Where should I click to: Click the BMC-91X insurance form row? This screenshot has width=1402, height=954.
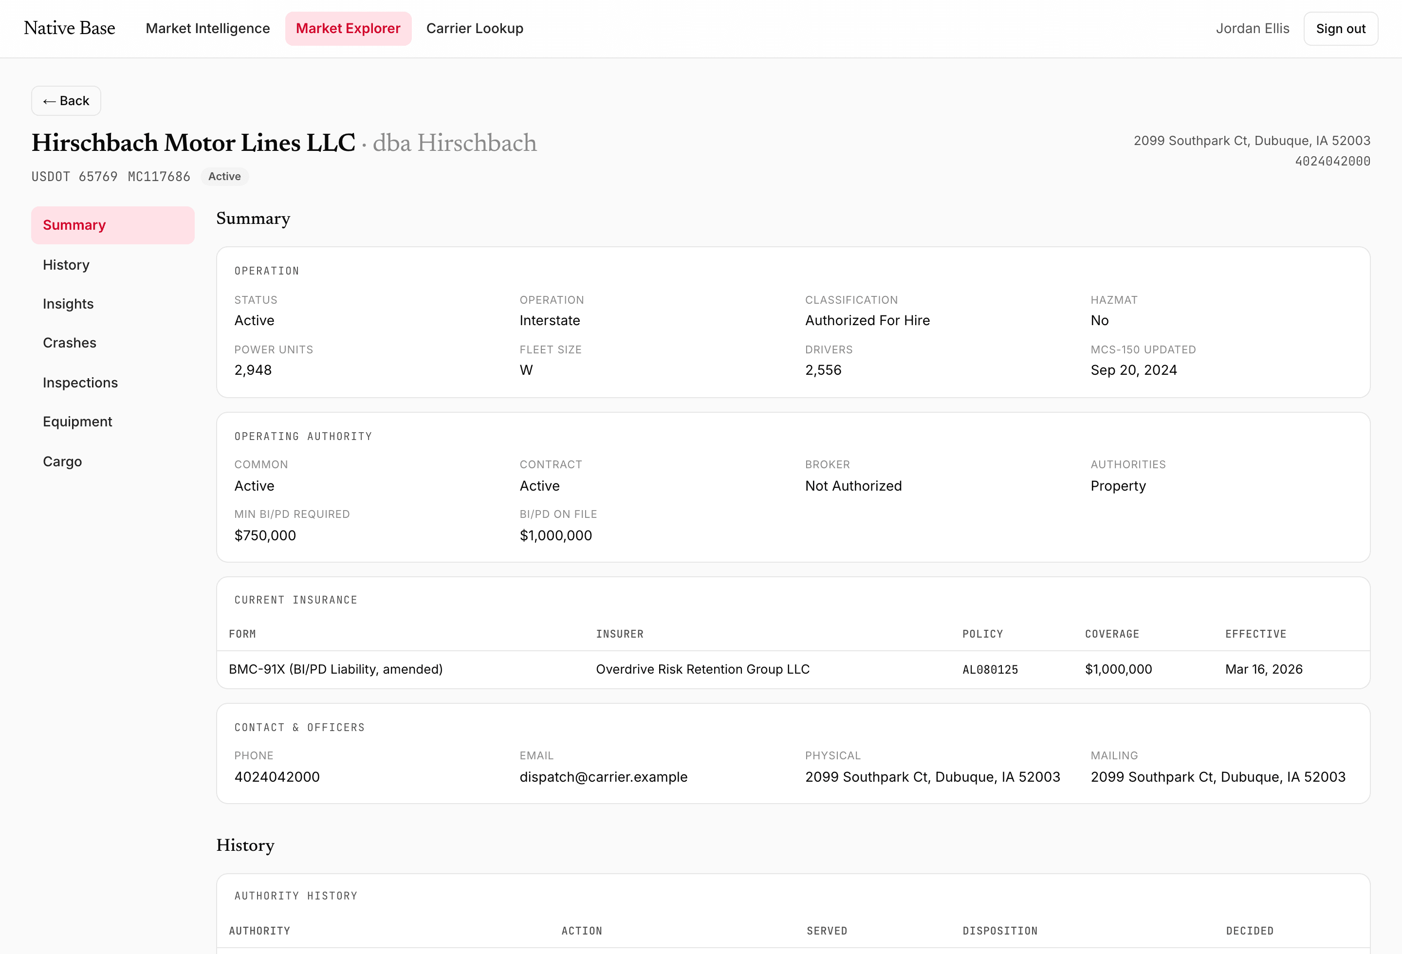click(793, 669)
